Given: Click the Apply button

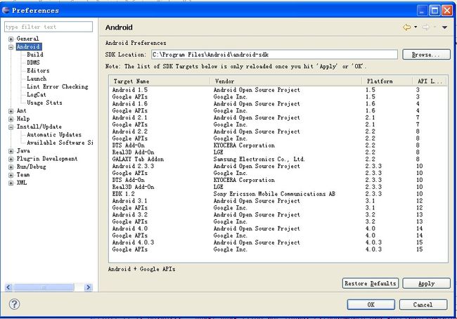Looking at the screenshot, I should (426, 283).
